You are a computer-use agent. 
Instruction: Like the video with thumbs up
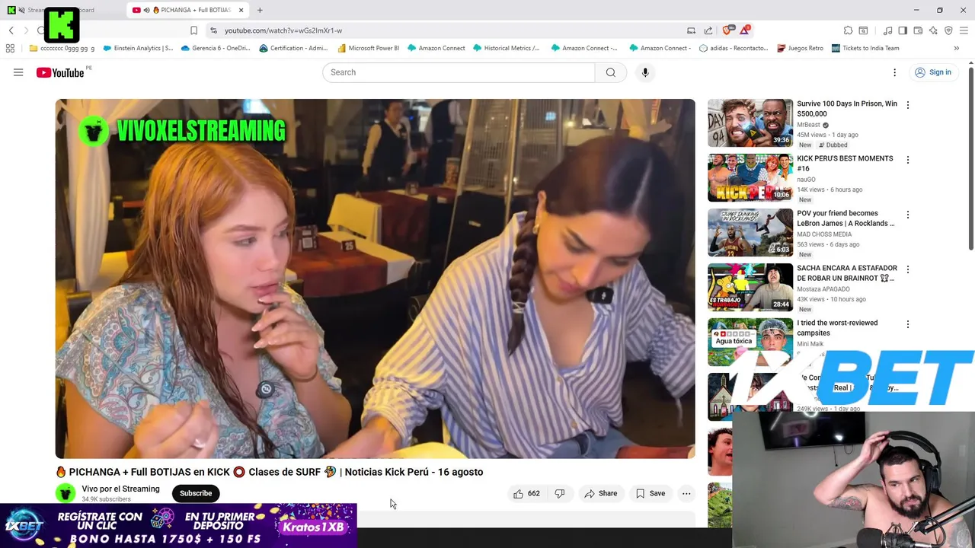526,493
